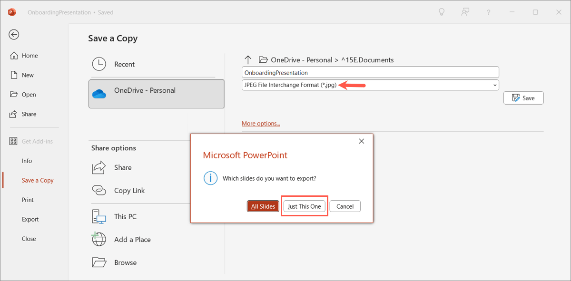
Task: Click the folder icon in the path bar
Action: [x=263, y=60]
